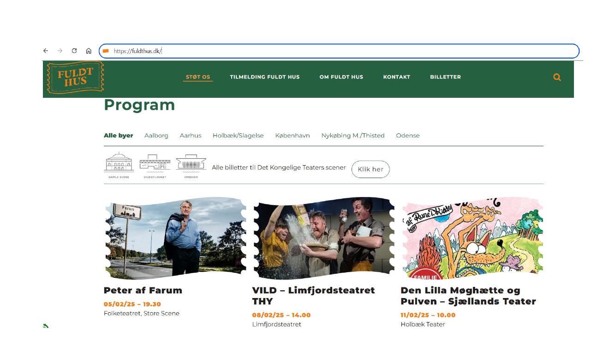
Task: Open TILMELDING FULDT HUS menu item
Action: 265,77
